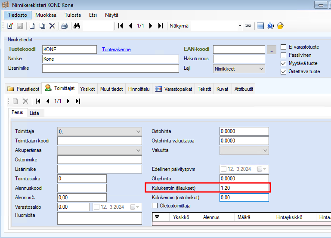
Task: Click the copy record icon in main toolbar
Action: click(x=42, y=26)
